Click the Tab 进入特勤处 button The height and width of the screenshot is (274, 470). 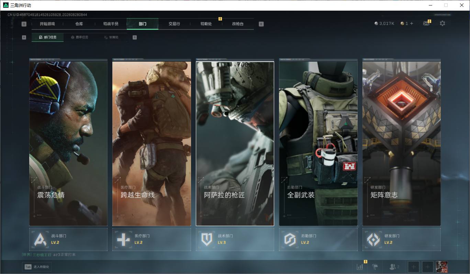click(37, 267)
